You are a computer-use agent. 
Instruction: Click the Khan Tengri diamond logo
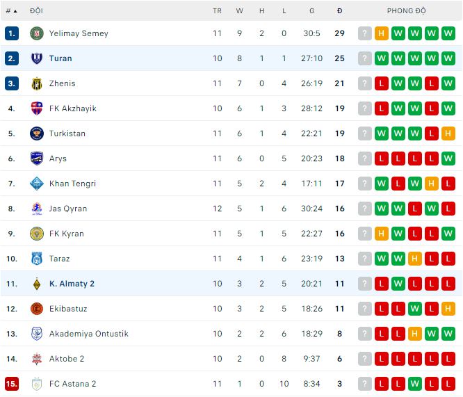pos(37,184)
